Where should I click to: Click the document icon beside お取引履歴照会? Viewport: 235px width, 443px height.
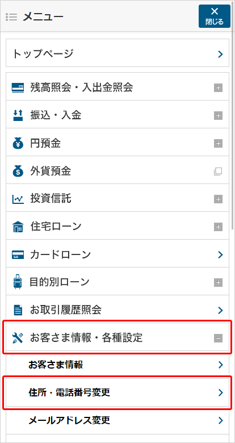[x=18, y=310]
